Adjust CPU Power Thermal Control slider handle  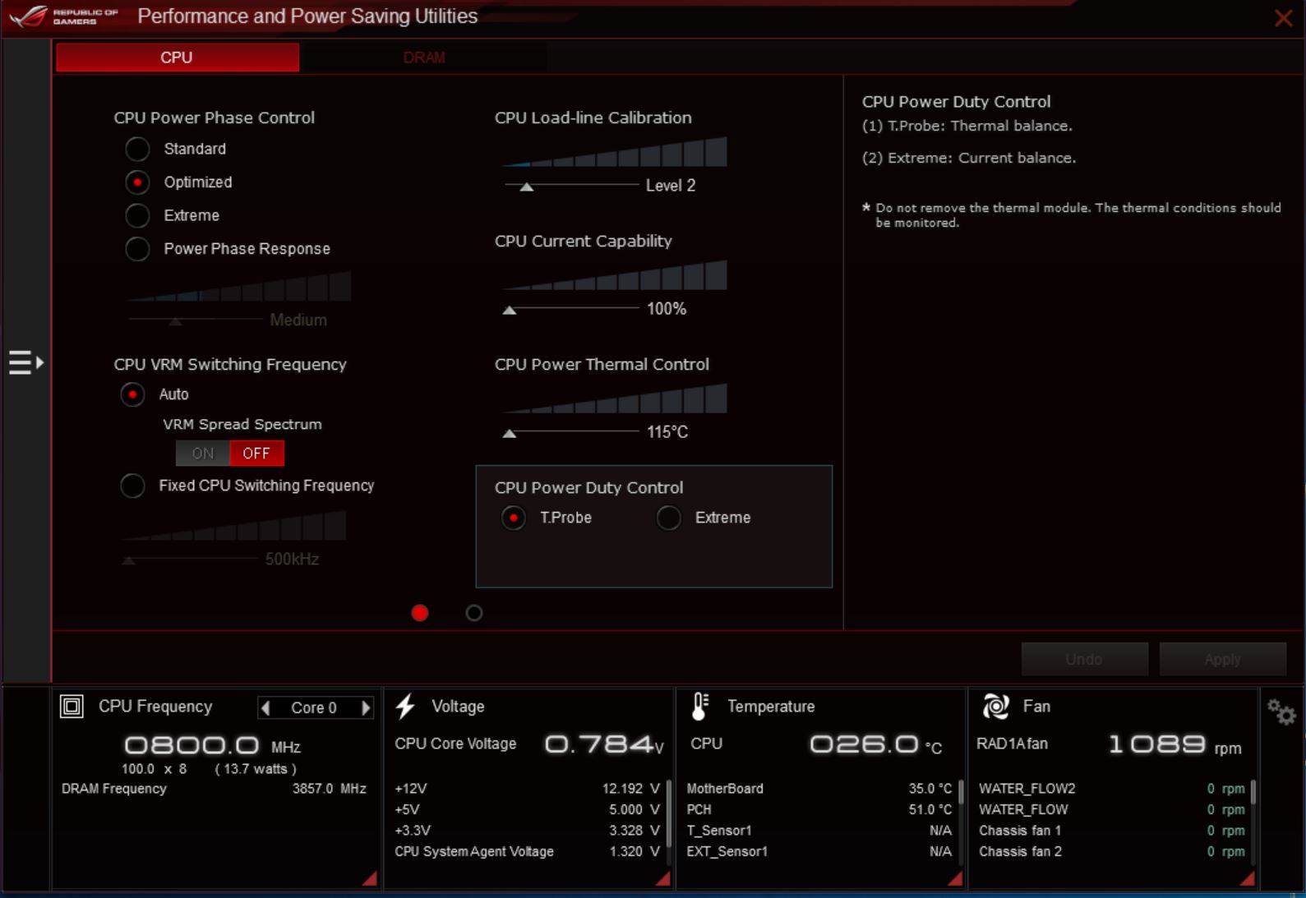510,434
